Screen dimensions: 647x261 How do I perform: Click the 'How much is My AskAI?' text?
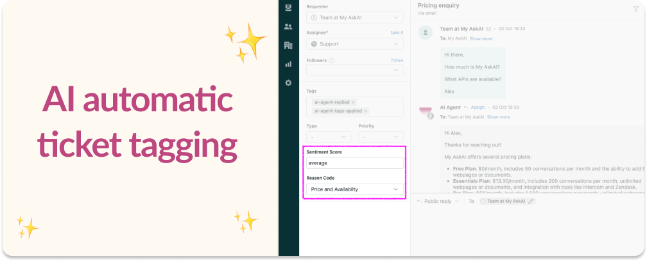click(472, 67)
